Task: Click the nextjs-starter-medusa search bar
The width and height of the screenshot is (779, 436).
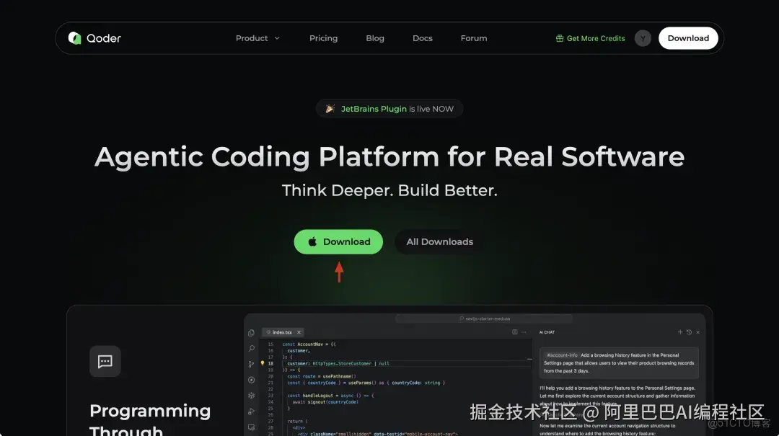Action: coord(484,319)
